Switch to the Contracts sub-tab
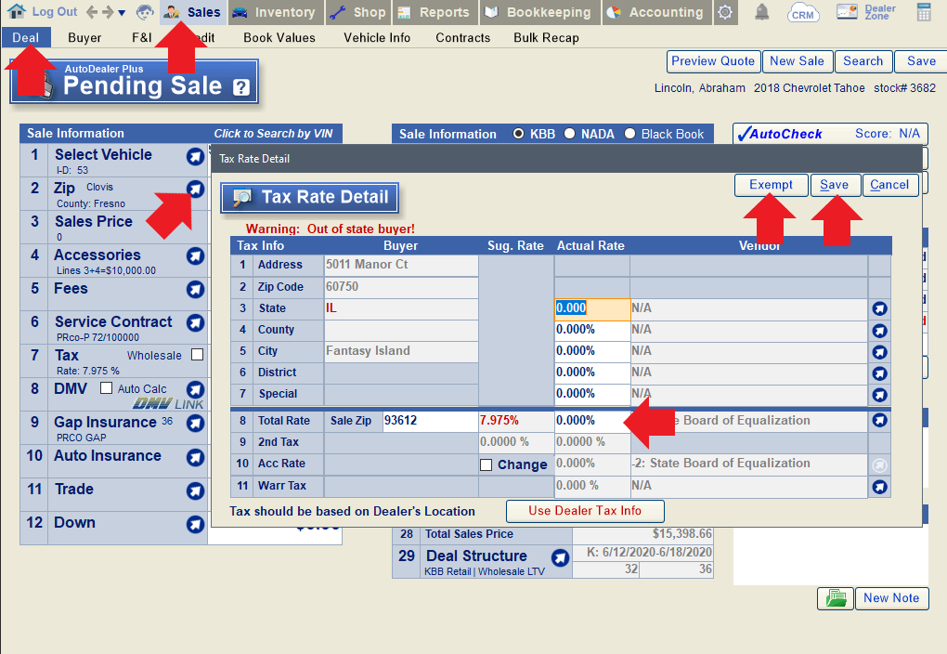Screen dimensions: 947x654 point(462,37)
